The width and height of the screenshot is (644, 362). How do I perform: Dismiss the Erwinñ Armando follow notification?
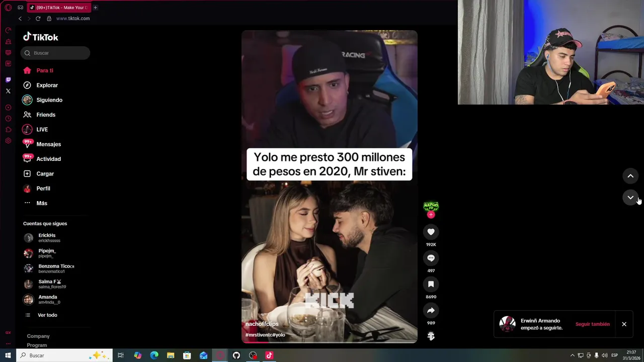624,324
